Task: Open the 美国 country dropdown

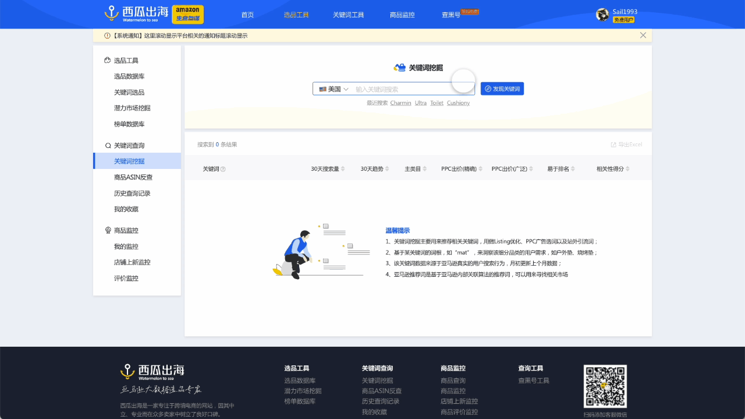Action: [334, 89]
